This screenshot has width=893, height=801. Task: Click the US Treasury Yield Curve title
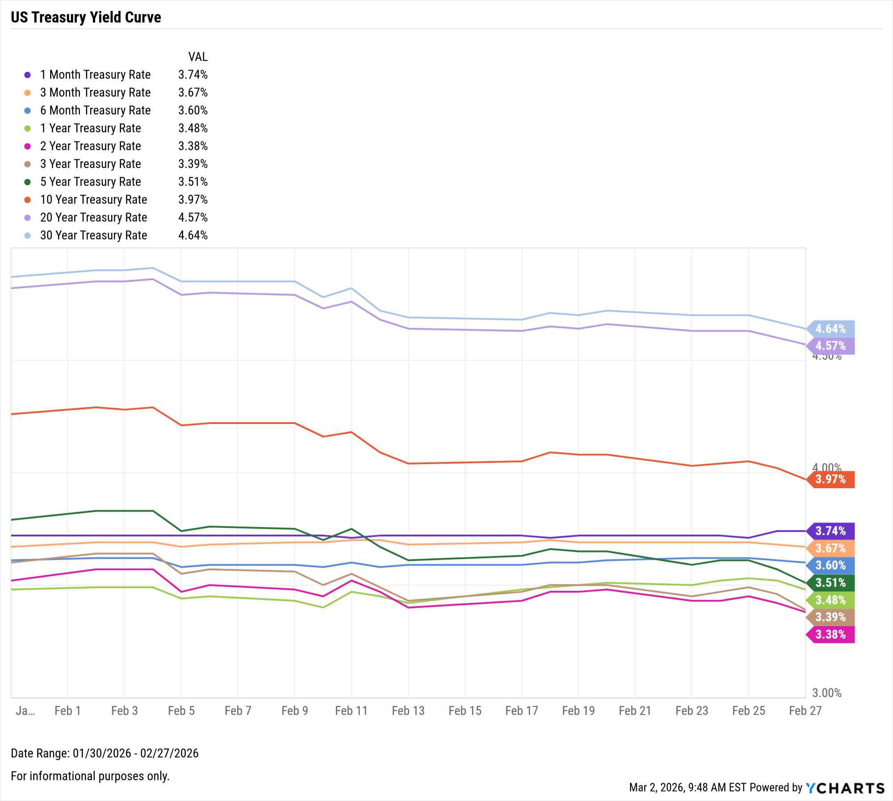86,17
